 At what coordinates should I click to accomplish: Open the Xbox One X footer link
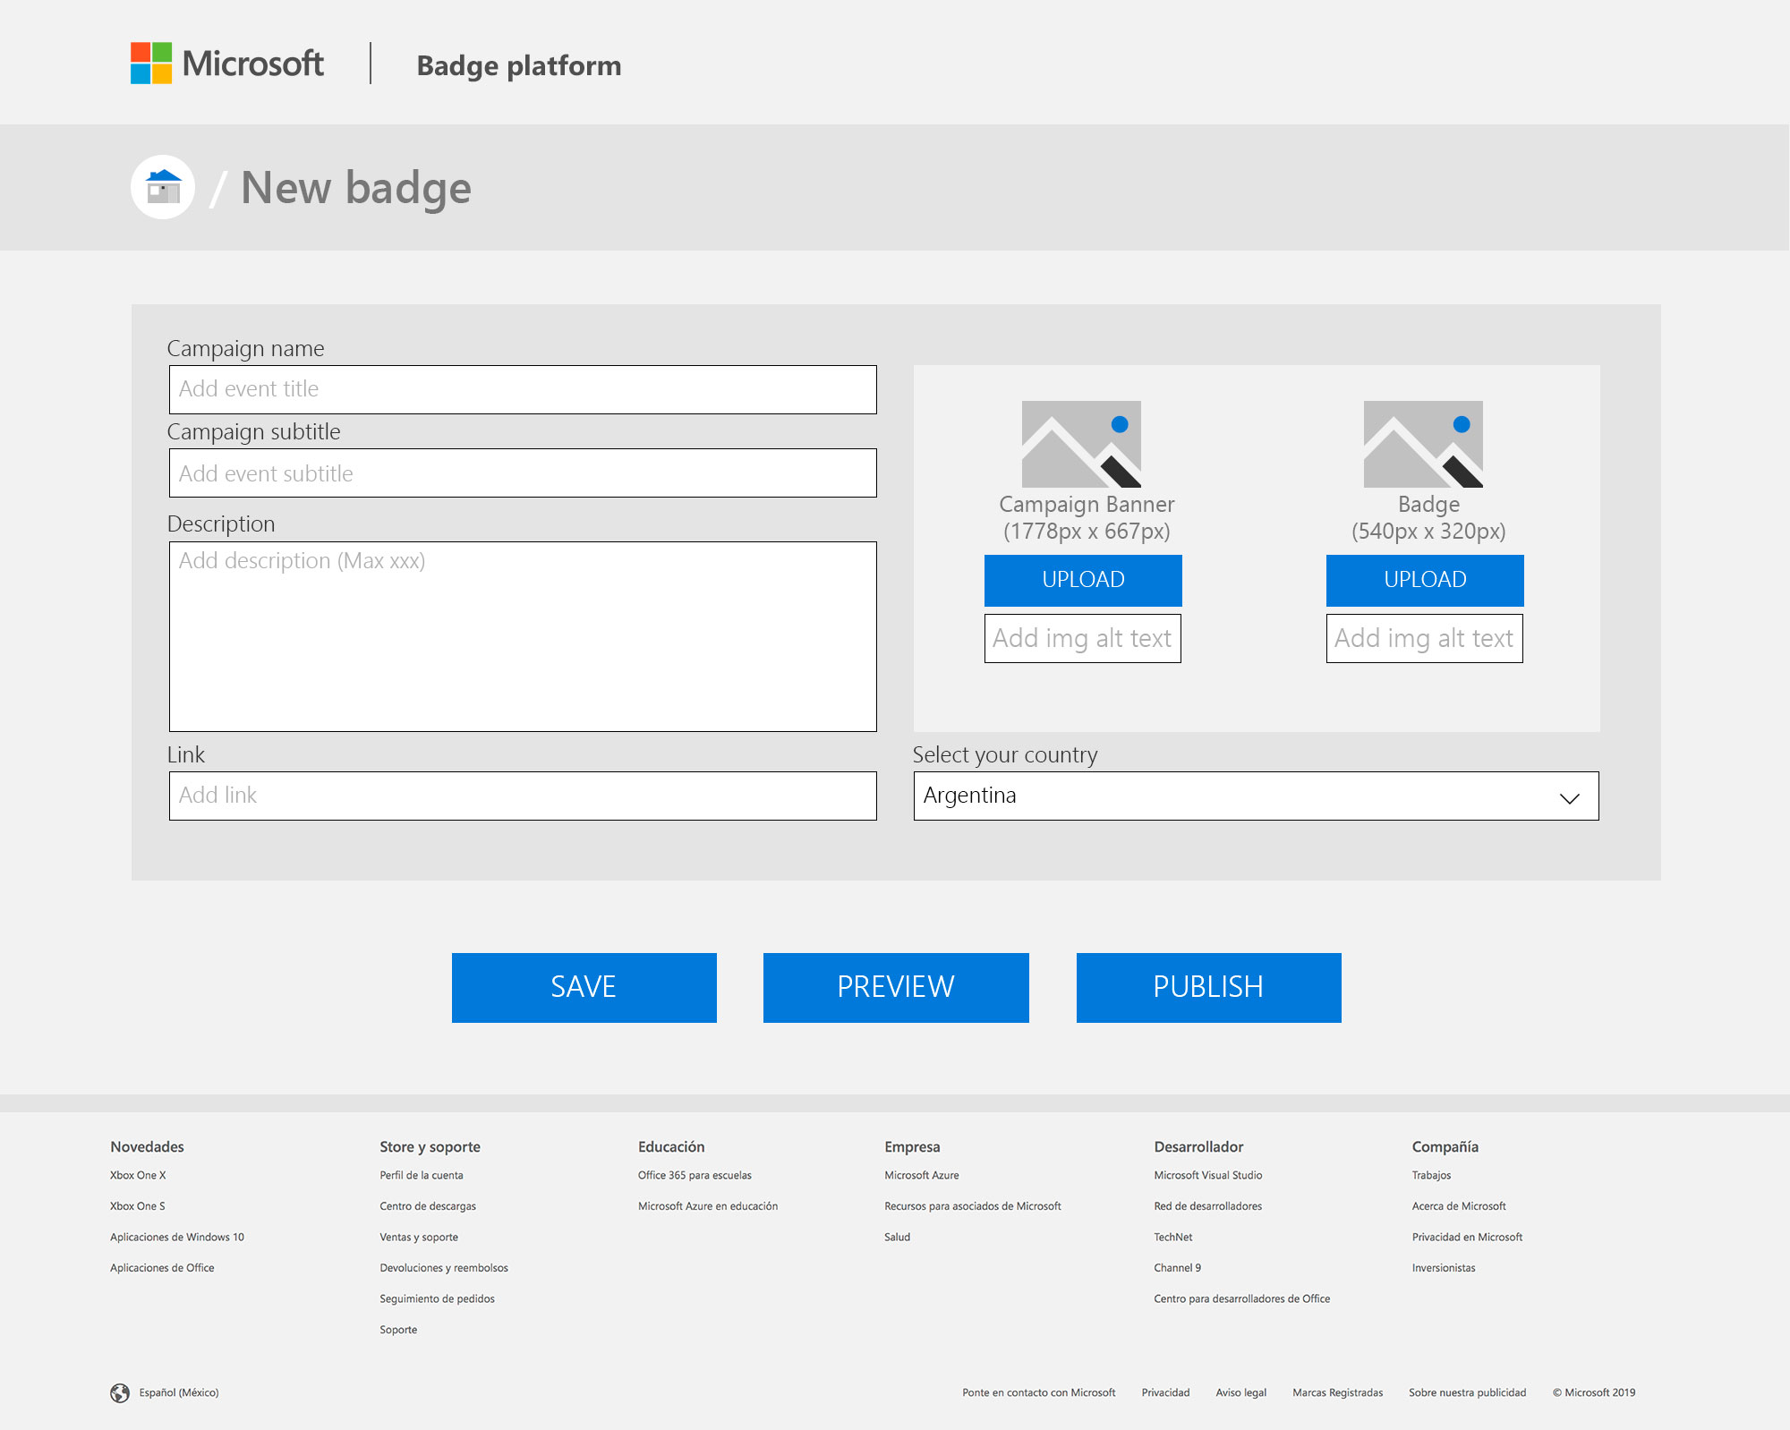coord(138,1175)
